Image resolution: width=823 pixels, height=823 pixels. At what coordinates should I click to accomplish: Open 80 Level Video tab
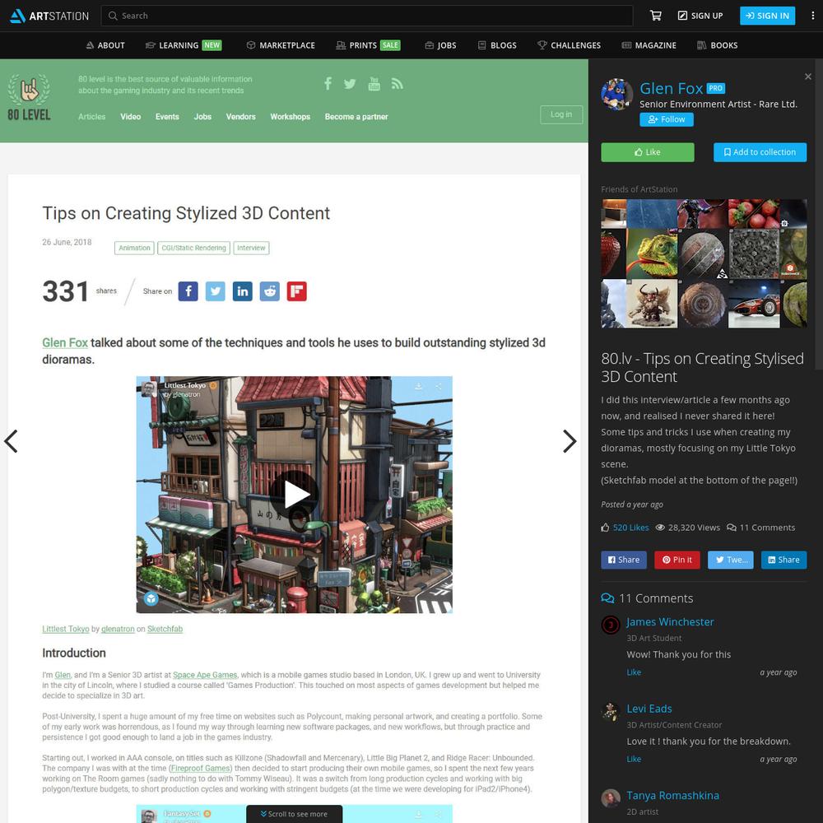pos(130,117)
